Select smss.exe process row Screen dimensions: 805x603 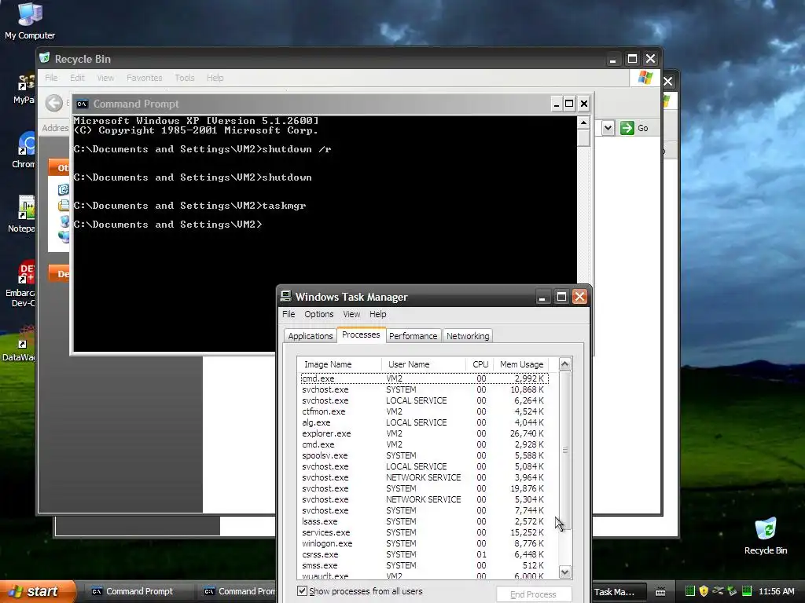pos(424,565)
